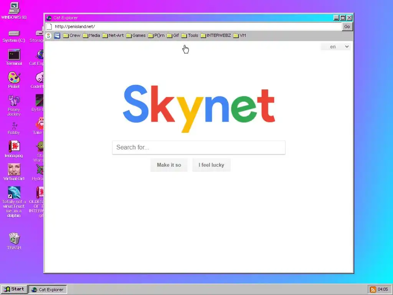Open System (C:) drive icon
393x295 pixels.
(x=14, y=36)
